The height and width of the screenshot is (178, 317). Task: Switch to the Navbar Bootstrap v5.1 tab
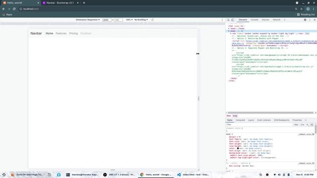point(60,3)
